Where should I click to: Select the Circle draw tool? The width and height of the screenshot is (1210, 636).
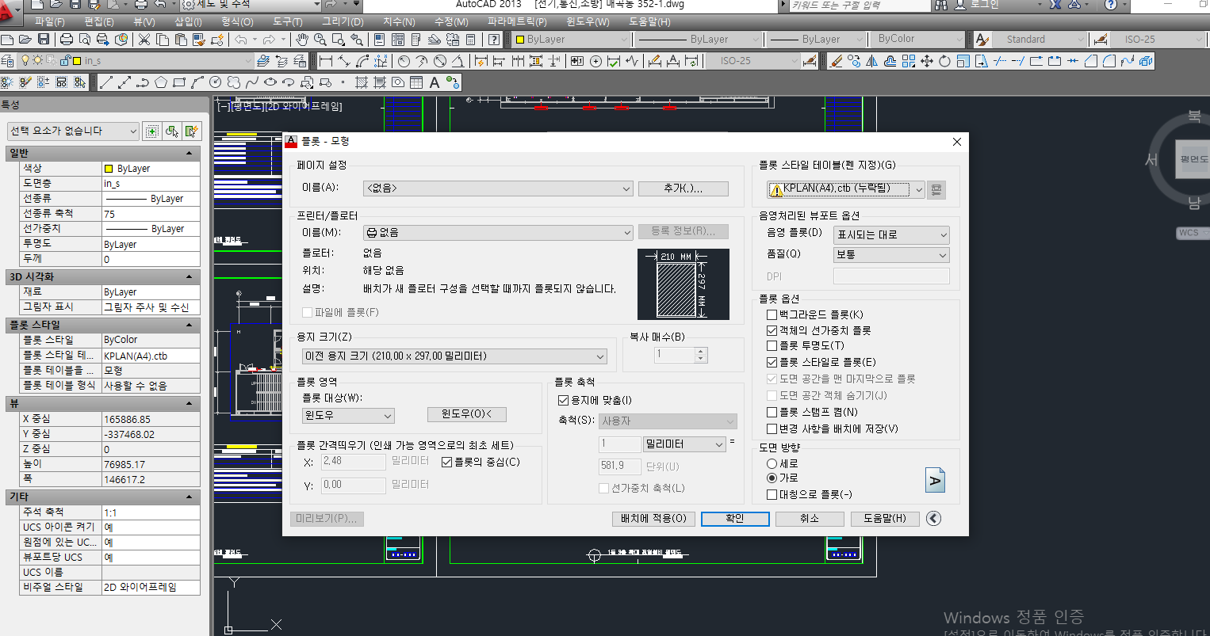click(x=216, y=82)
